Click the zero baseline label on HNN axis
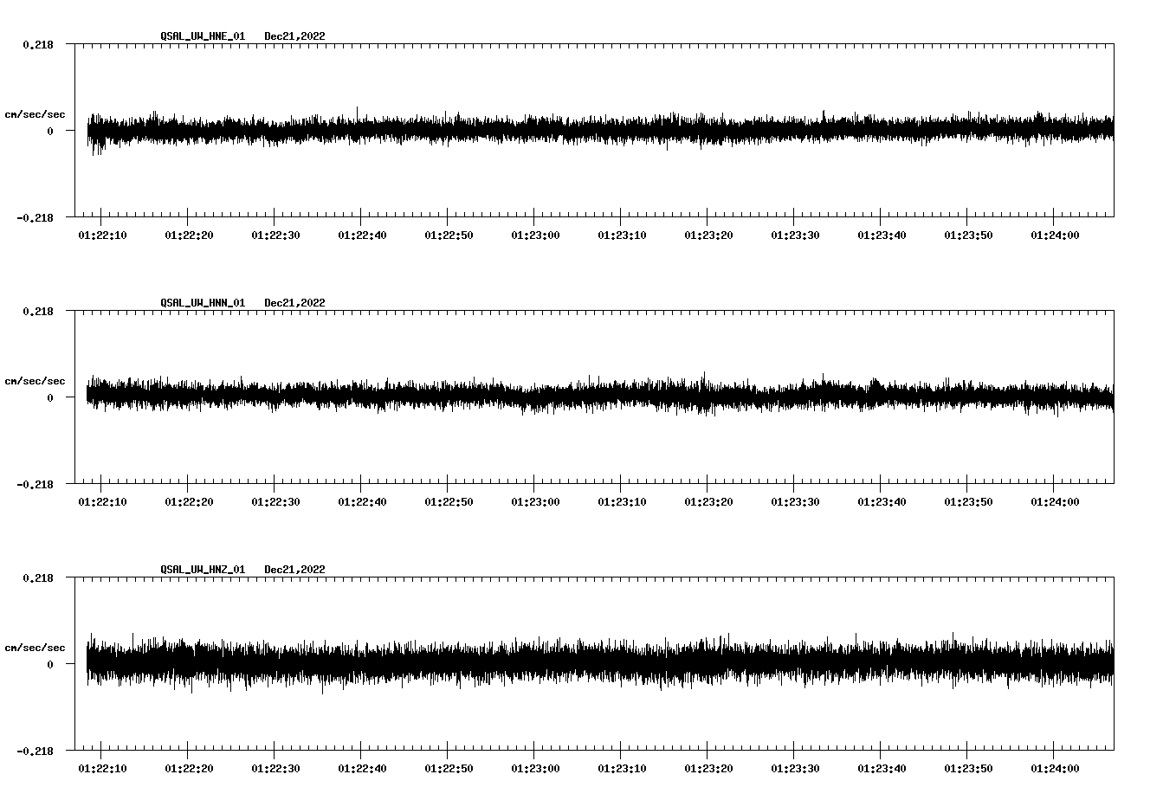The image size is (1176, 800). 50,397
